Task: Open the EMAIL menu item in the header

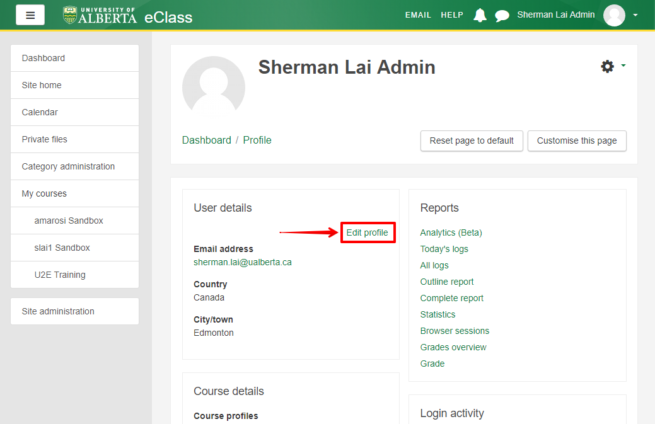Action: click(418, 15)
